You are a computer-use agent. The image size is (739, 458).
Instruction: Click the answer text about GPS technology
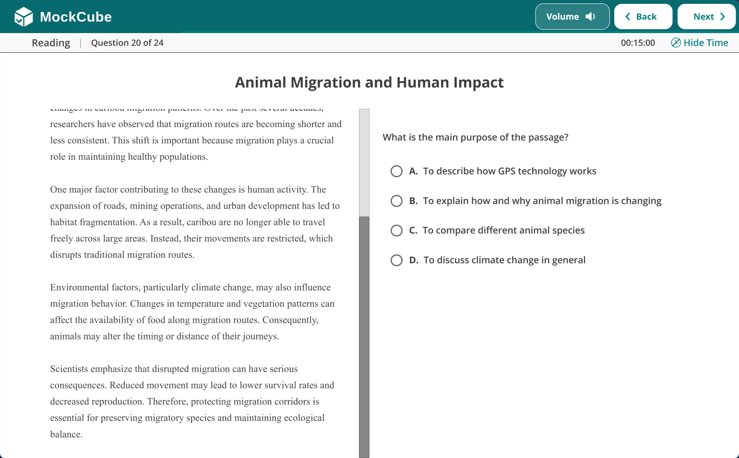click(x=510, y=171)
